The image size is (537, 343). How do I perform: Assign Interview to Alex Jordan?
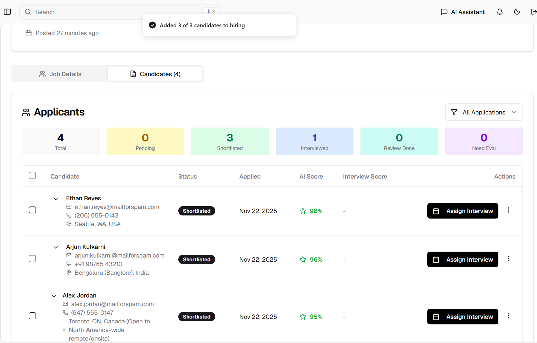pyautogui.click(x=463, y=317)
